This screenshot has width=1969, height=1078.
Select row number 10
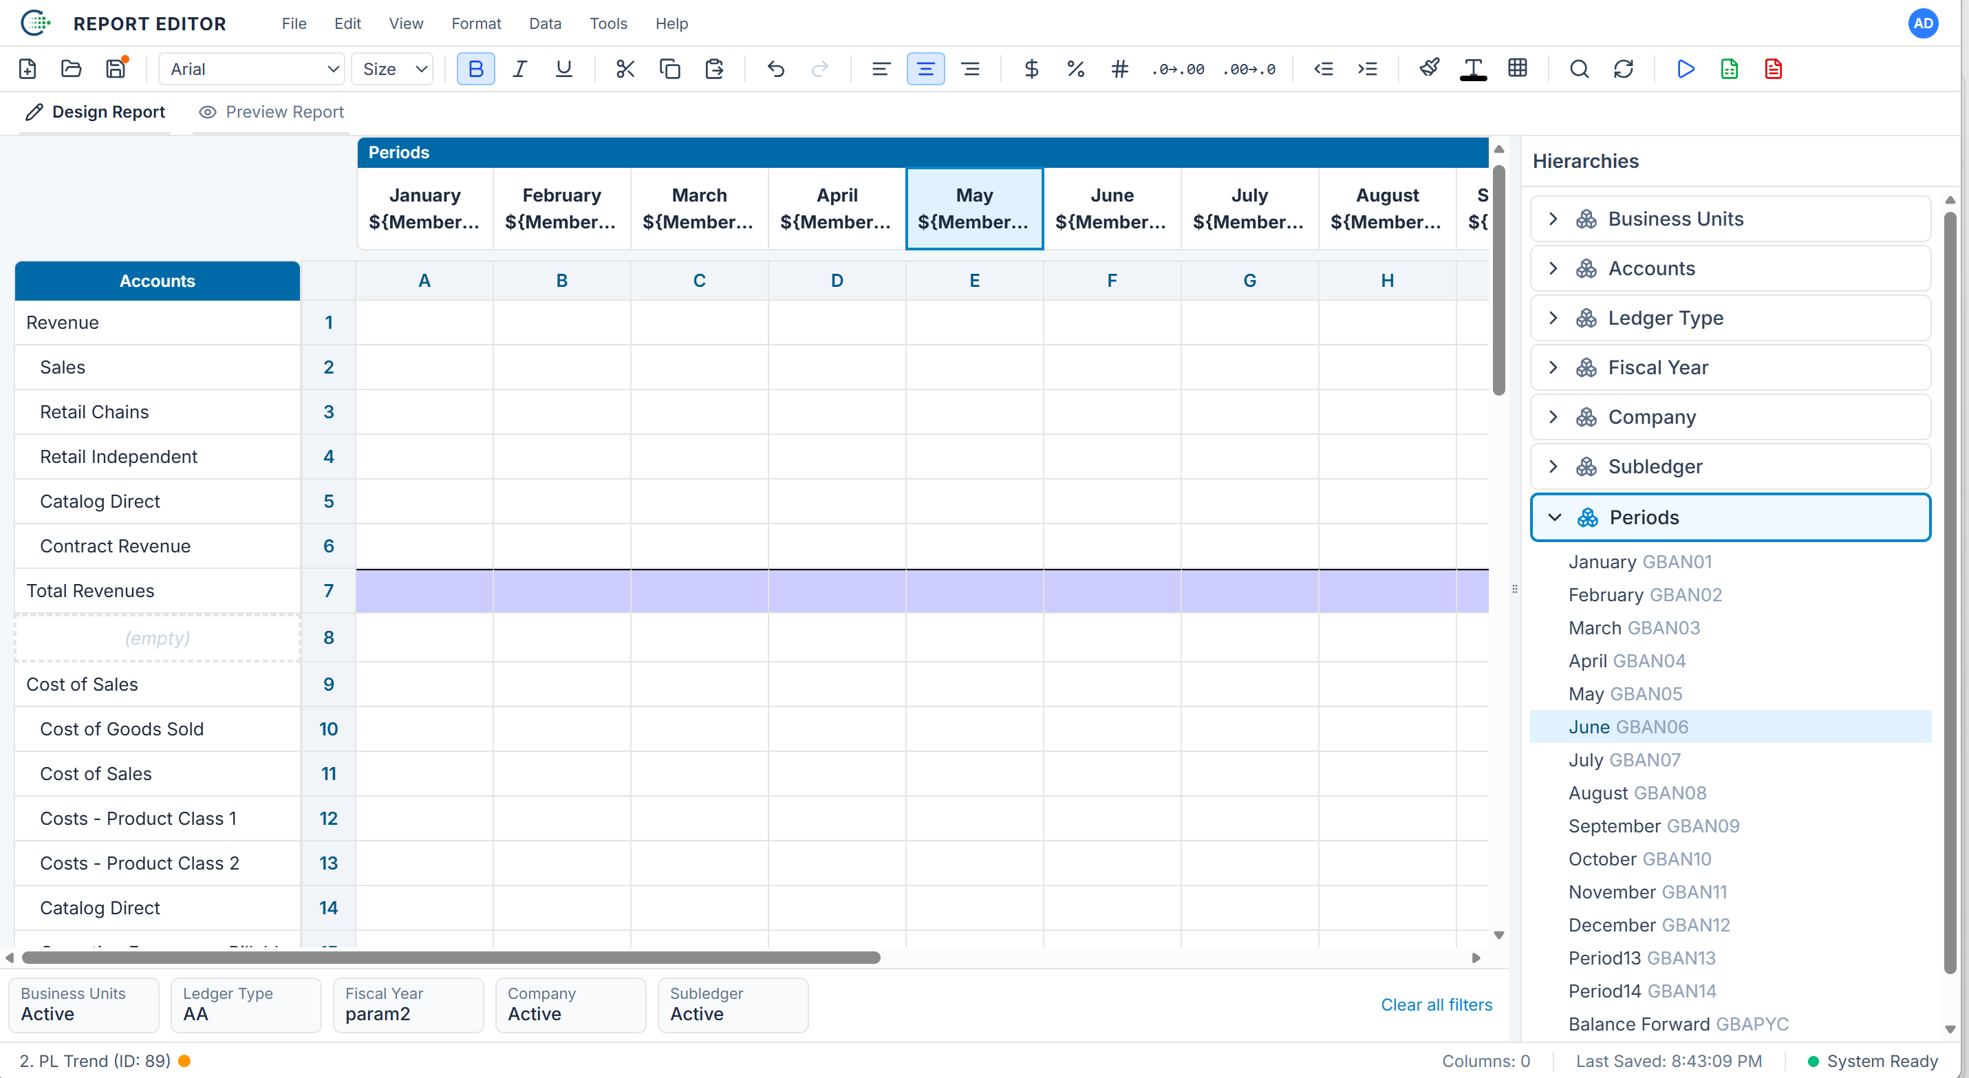(x=329, y=729)
